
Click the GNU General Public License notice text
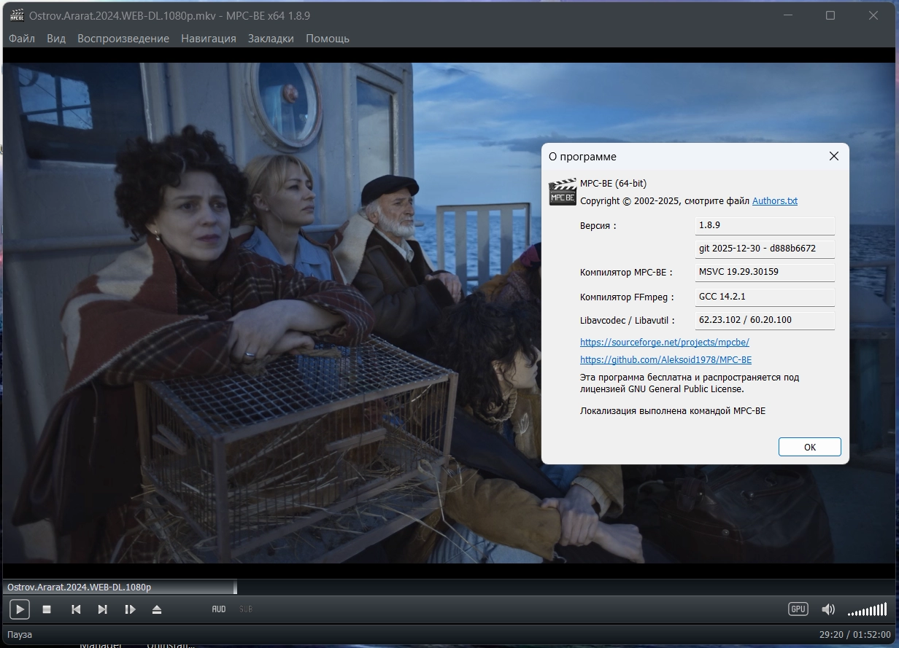690,383
